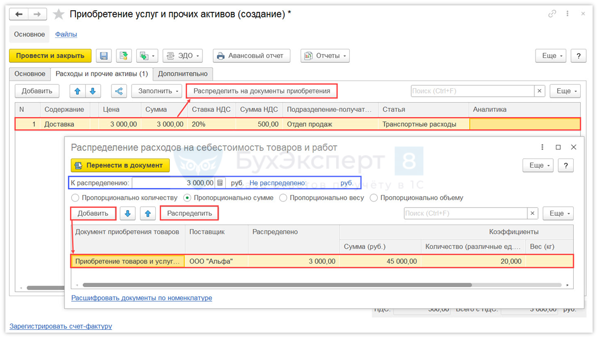The height and width of the screenshot is (338, 598).
Task: Open the Основное tab of document
Action: click(30, 74)
